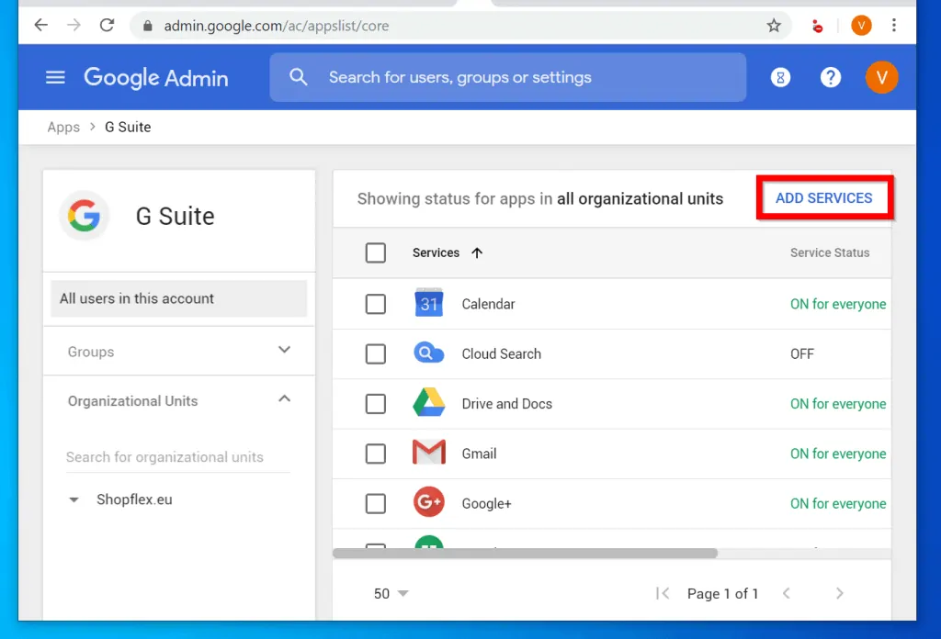Expand the Groups section
This screenshot has height=639, width=941.
284,351
